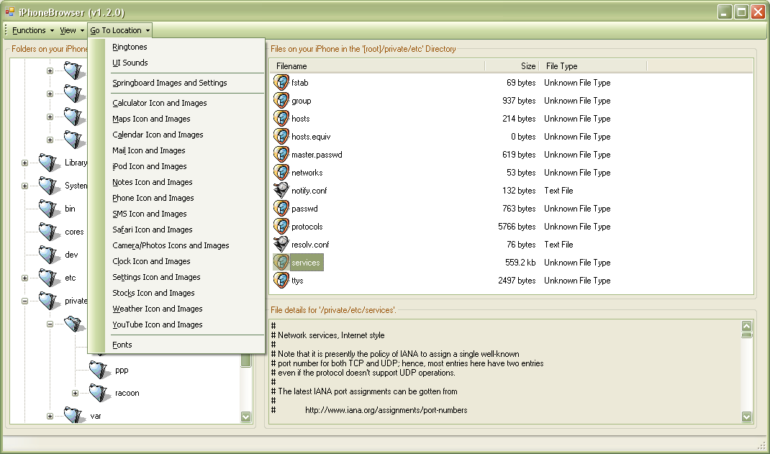Select Calculator Icon and Images

tap(160, 103)
